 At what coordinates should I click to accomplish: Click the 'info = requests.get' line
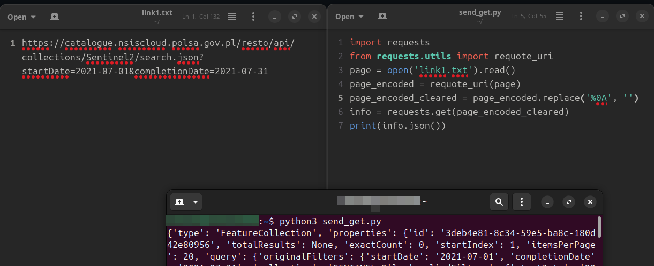tap(459, 112)
